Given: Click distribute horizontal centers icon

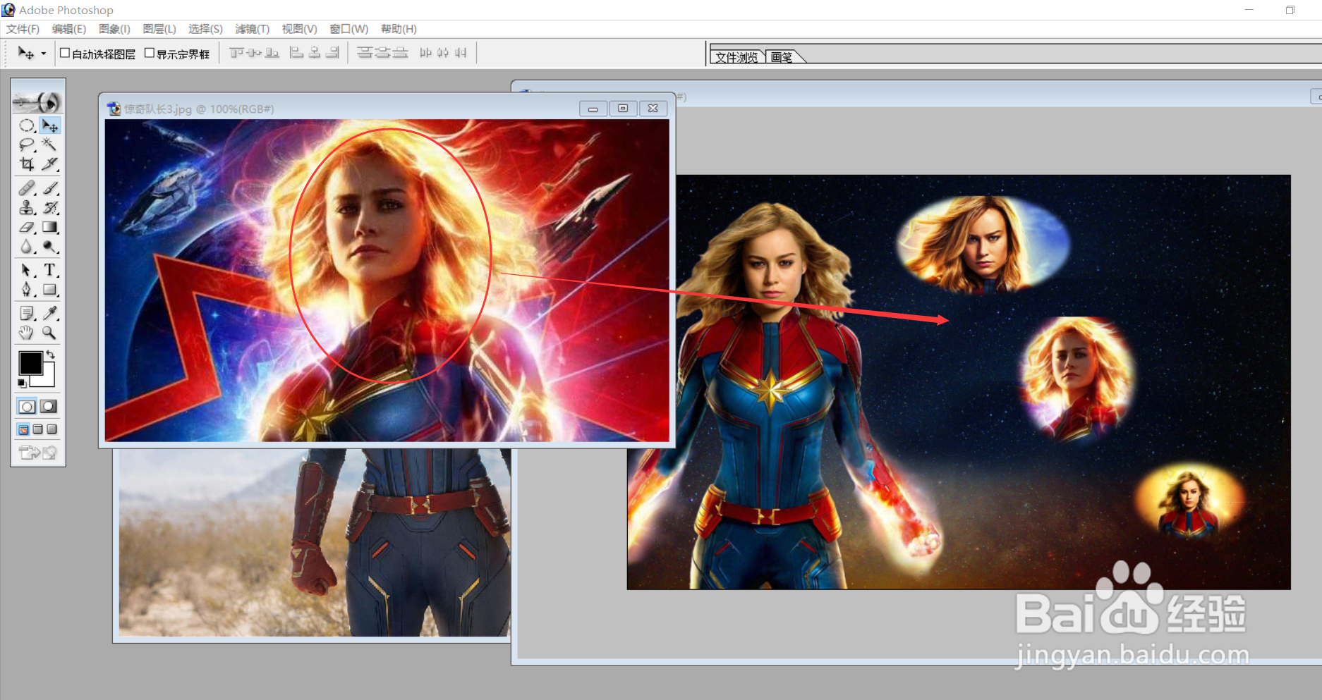Looking at the screenshot, I should click(x=443, y=53).
